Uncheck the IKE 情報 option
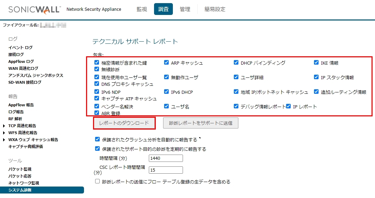This screenshot has width=375, height=198. coord(316,63)
